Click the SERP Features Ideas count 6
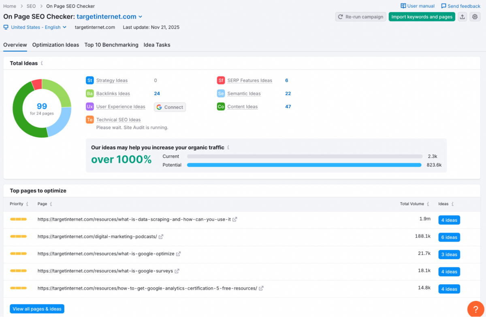The height and width of the screenshot is (317, 486). (x=287, y=80)
